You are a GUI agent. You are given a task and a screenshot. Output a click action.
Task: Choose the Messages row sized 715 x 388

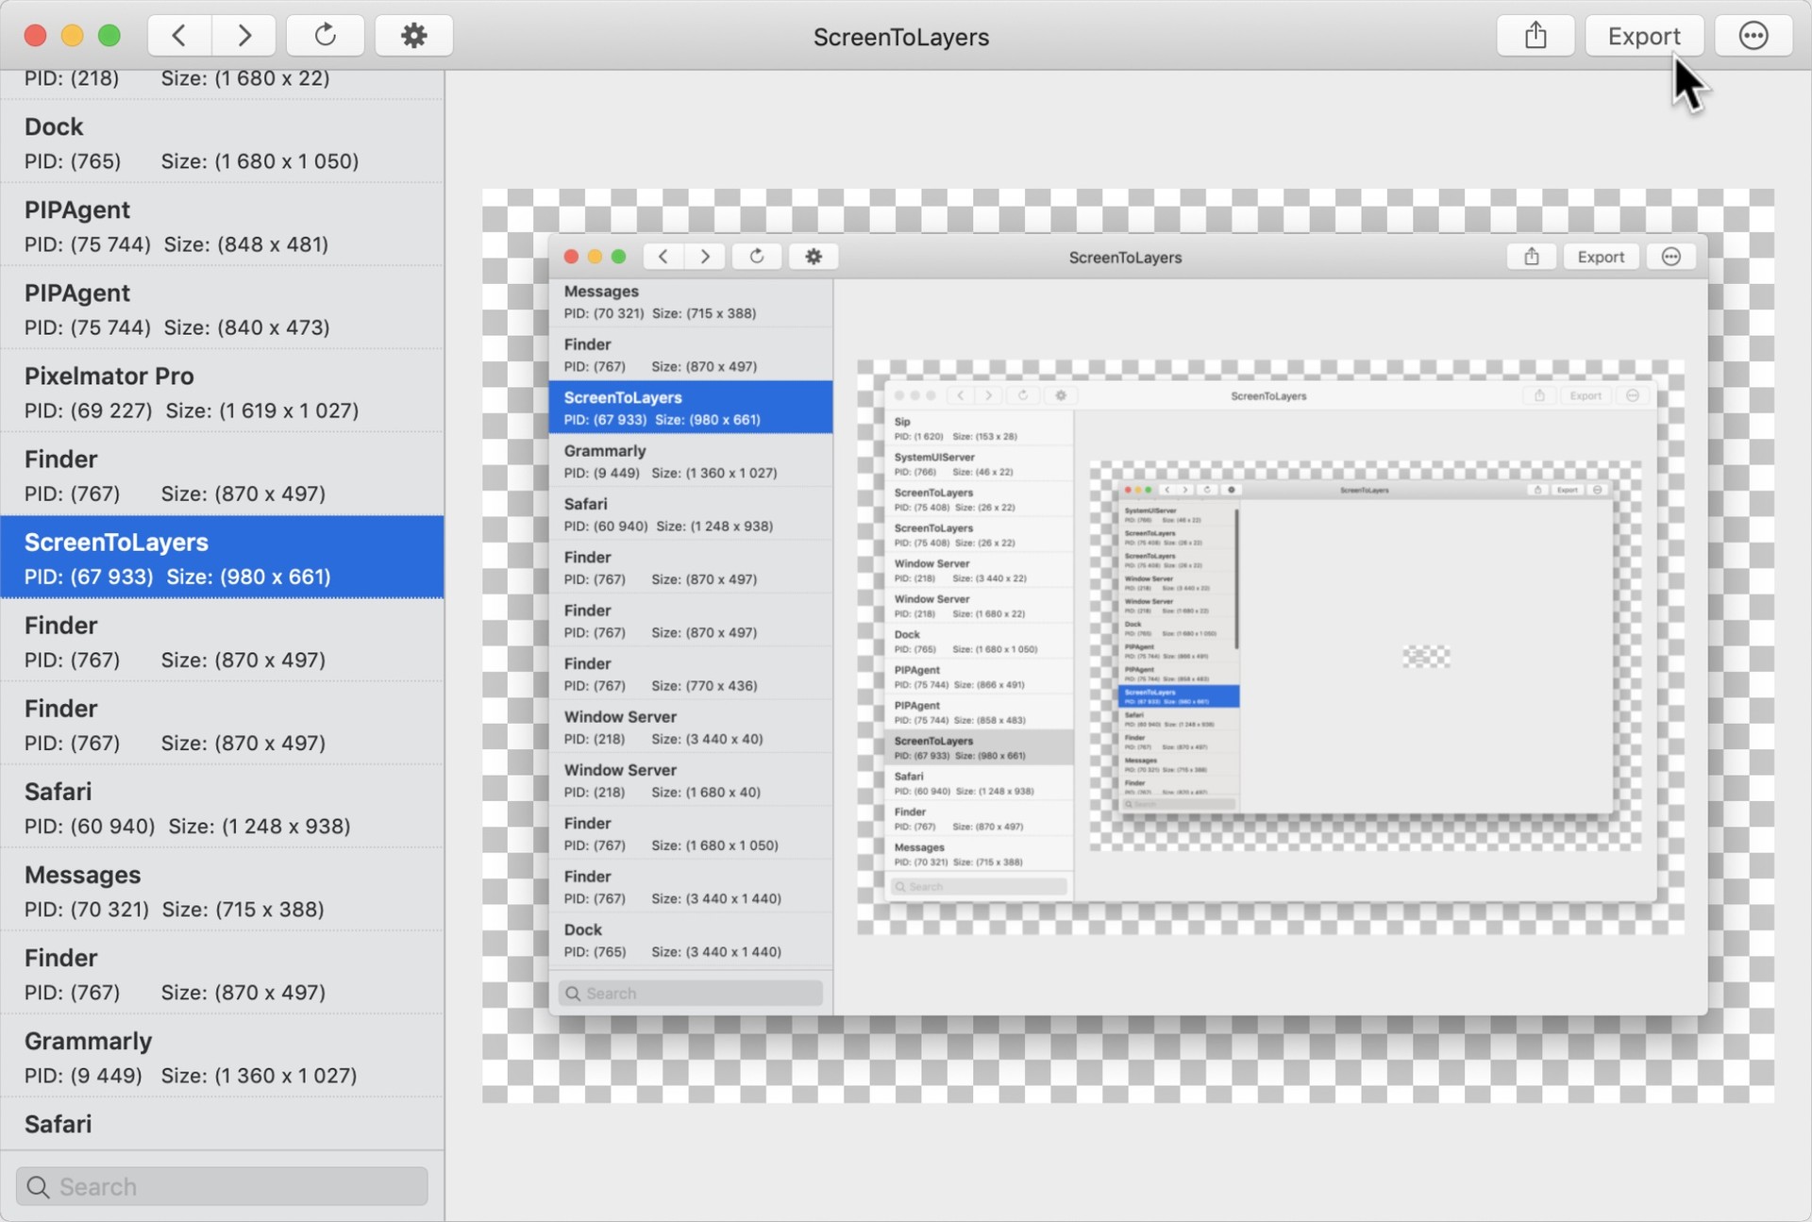pyautogui.click(x=222, y=889)
